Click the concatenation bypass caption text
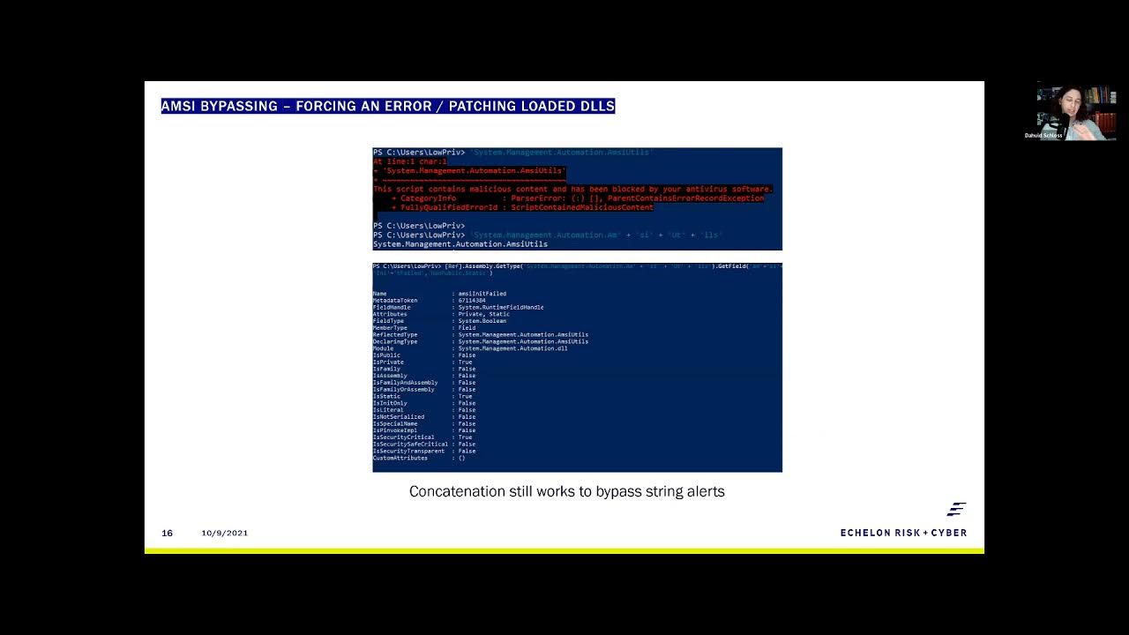The height and width of the screenshot is (635, 1129). 566,491
